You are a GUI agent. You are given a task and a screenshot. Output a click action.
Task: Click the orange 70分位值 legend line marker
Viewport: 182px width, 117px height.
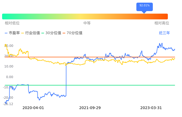coord(64,33)
